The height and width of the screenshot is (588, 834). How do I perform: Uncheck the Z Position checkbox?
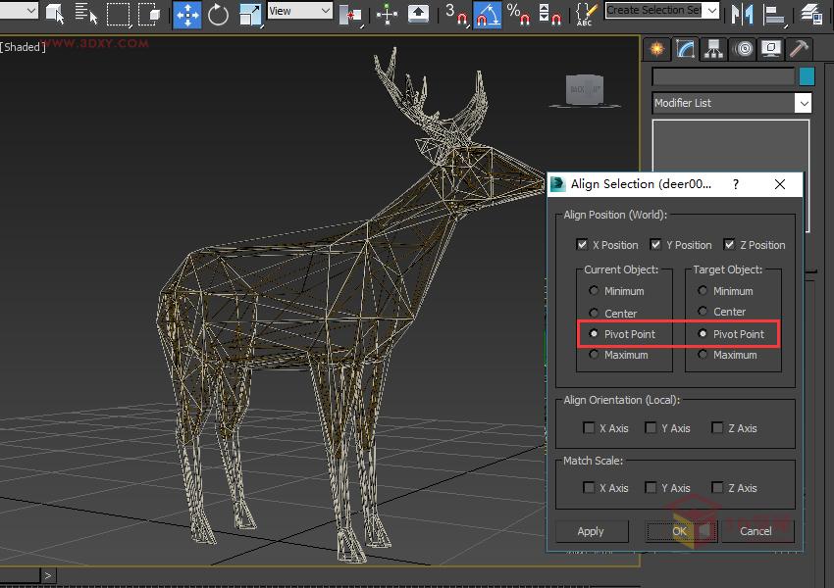[x=729, y=245]
